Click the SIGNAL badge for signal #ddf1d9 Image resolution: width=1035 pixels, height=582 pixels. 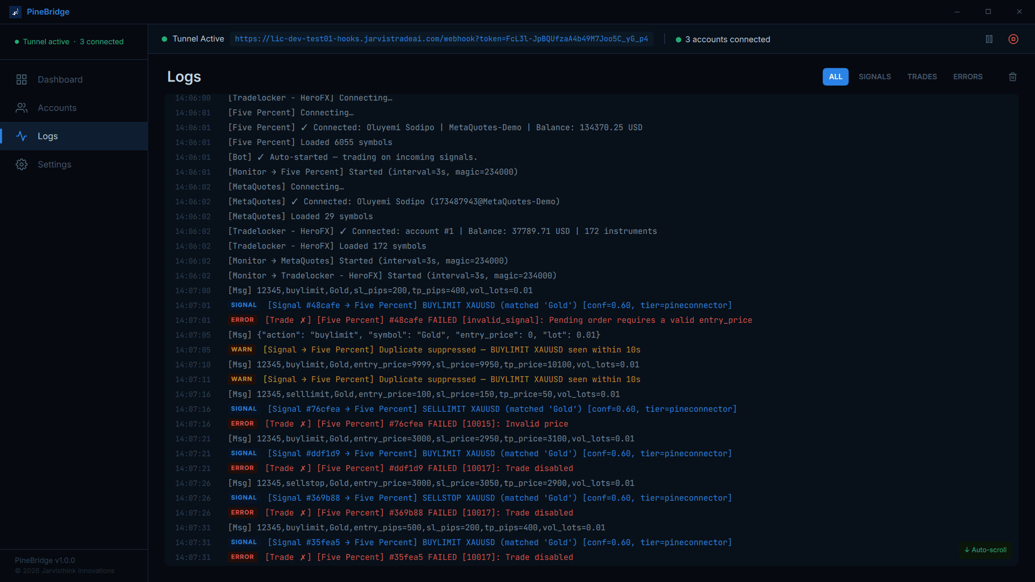pos(244,454)
